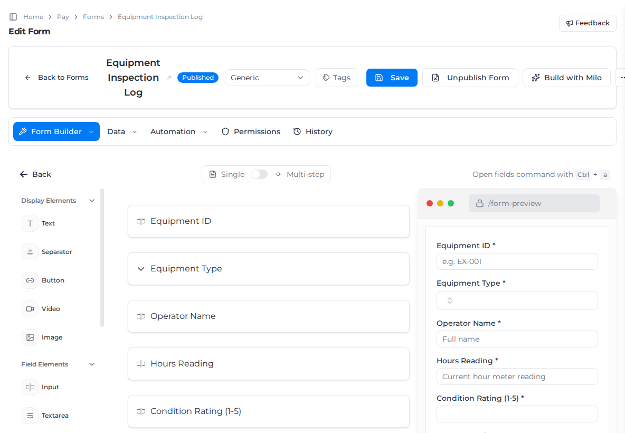Click input icon on Condition Rating card

click(141, 411)
